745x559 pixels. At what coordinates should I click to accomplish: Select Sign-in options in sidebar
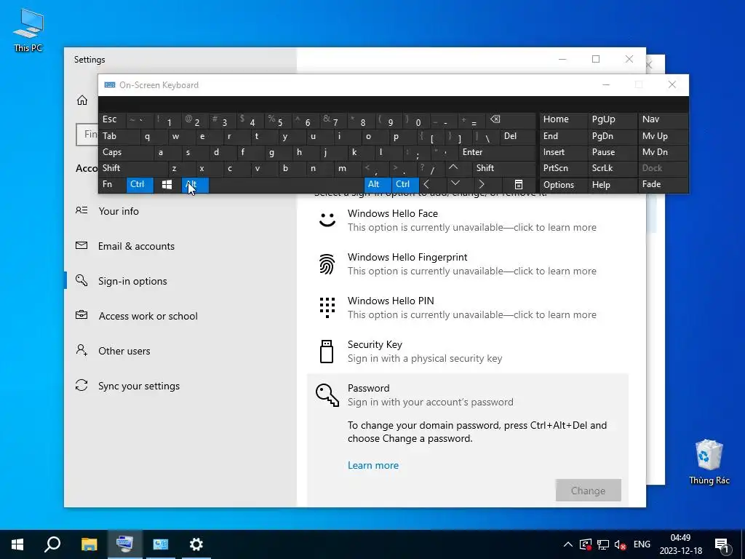pos(180,281)
